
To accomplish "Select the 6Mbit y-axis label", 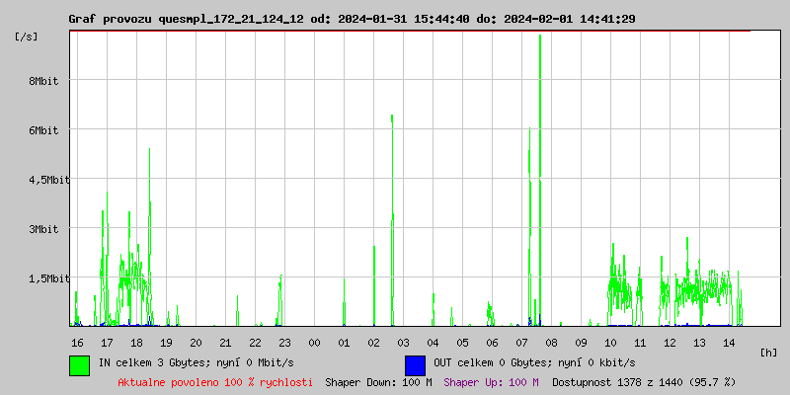I will tap(43, 130).
